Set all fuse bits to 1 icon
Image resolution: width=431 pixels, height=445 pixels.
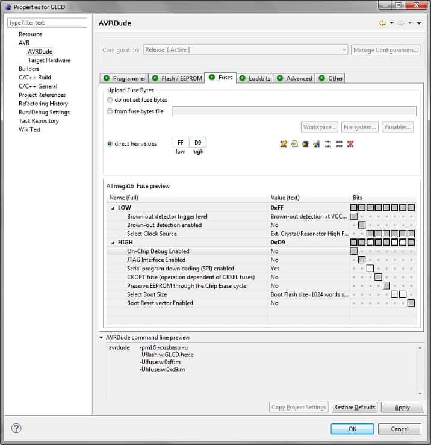pos(327,144)
